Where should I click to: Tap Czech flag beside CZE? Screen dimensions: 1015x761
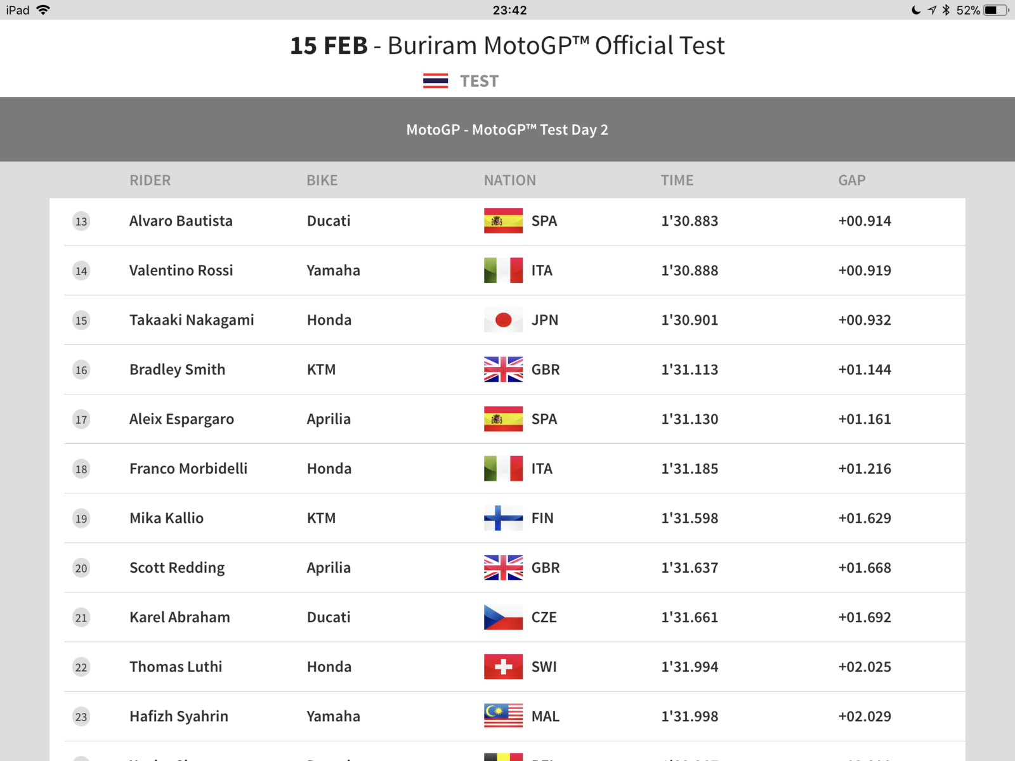pos(503,617)
